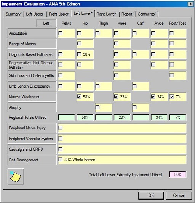The height and width of the screenshot is (203, 195).
Task: Click the Cancel button
Action: pyautogui.click(x=179, y=195)
